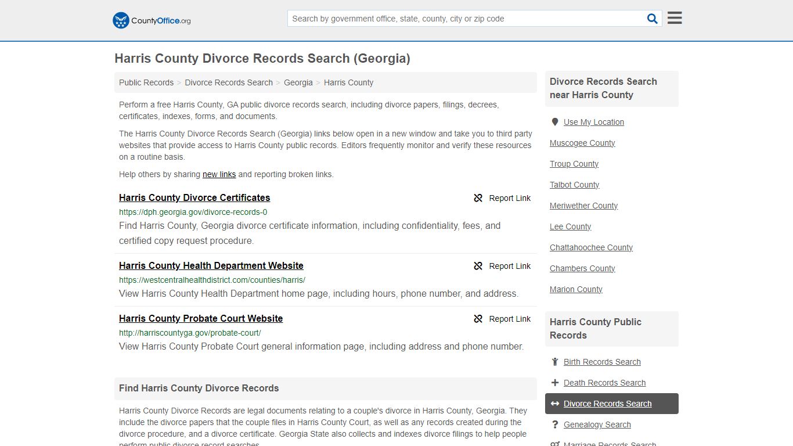The image size is (793, 446).
Task: Click the Birth Records person icon
Action: tap(555, 362)
